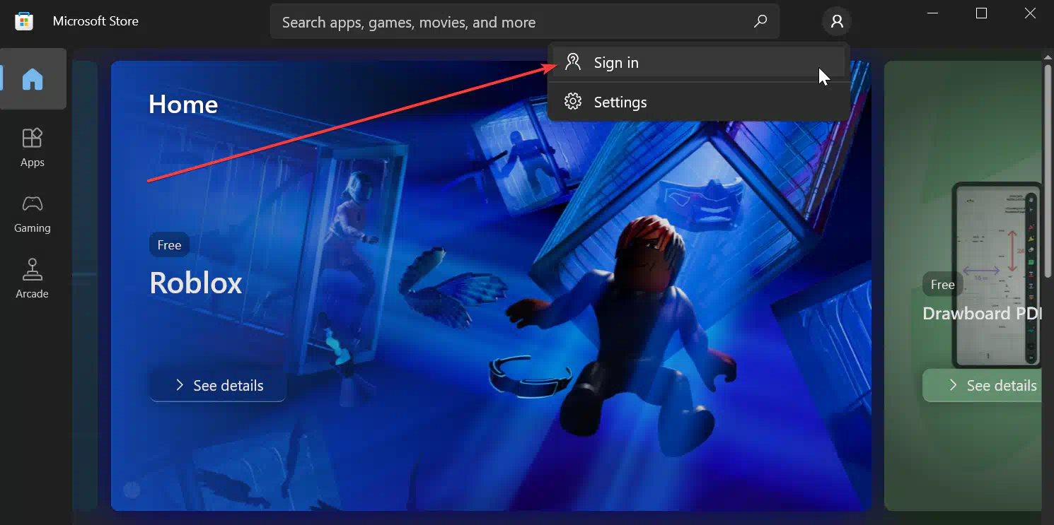
Task: Click the Roblox title text
Action: click(196, 283)
